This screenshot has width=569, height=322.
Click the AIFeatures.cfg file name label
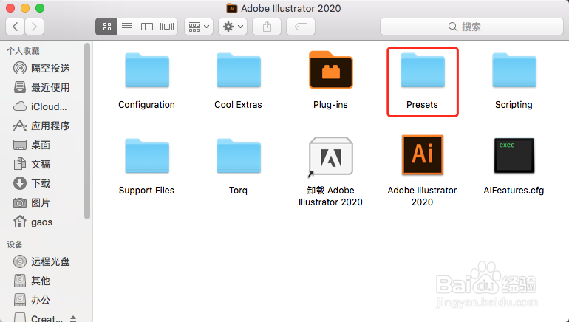point(514,190)
